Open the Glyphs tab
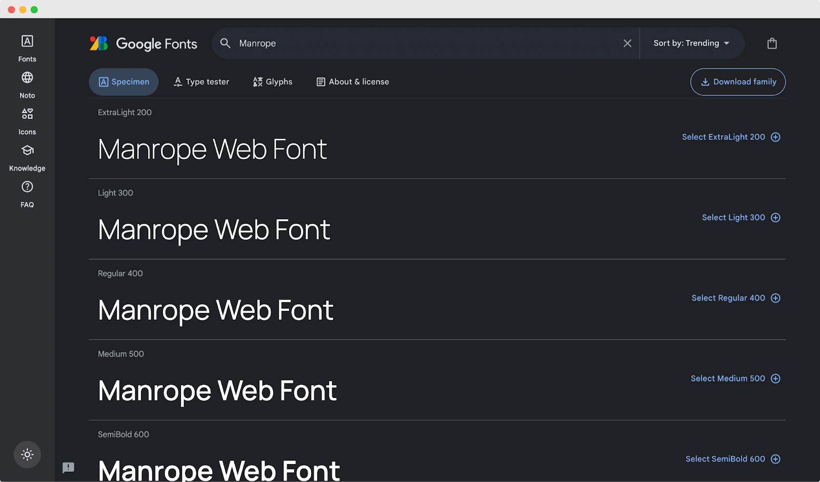This screenshot has height=482, width=820. click(x=272, y=81)
